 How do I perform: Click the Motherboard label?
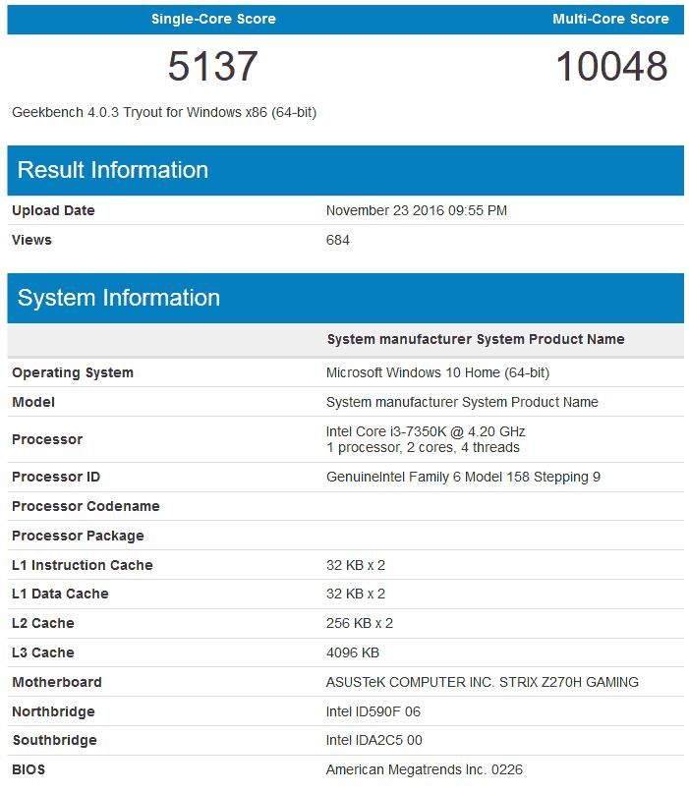pos(57,682)
